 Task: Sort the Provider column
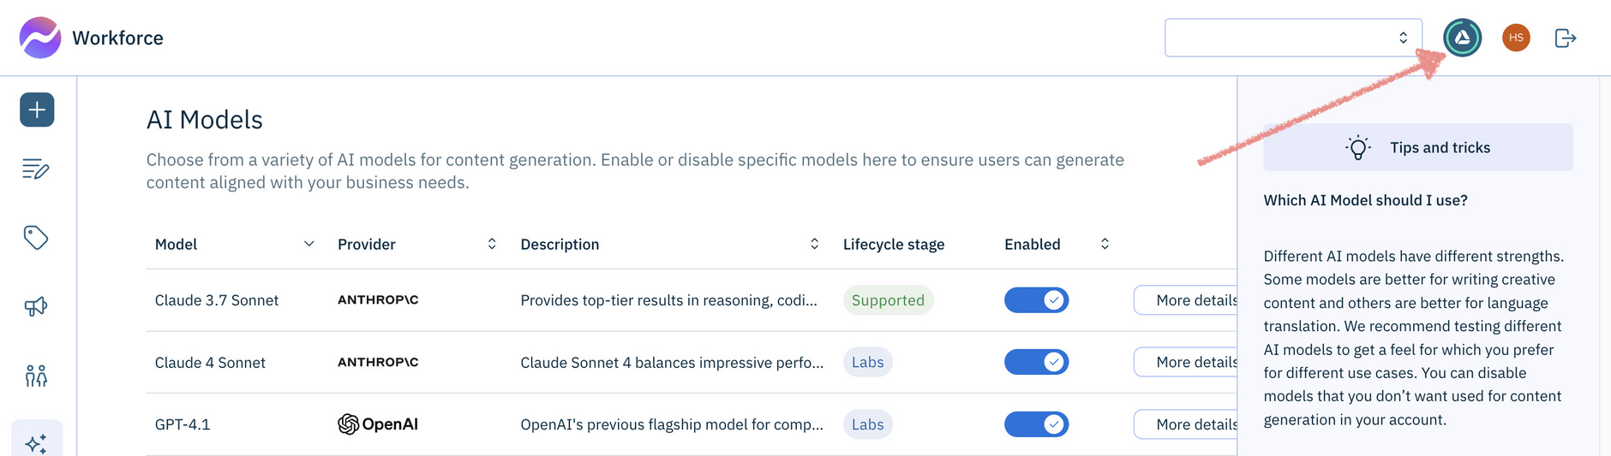[492, 245]
